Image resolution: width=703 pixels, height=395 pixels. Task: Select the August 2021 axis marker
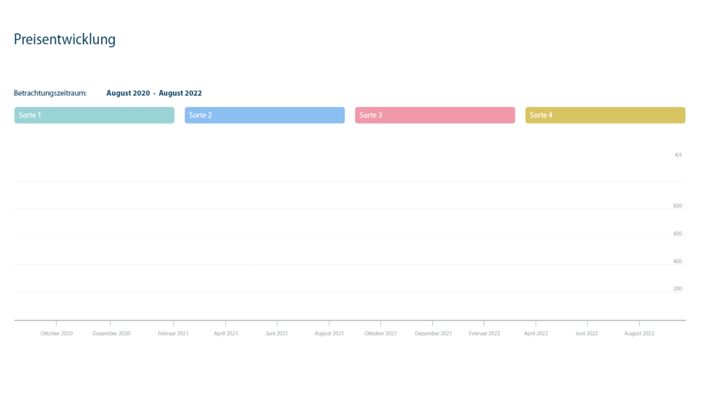click(329, 333)
